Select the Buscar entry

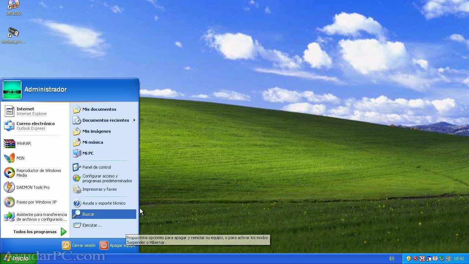click(104, 214)
